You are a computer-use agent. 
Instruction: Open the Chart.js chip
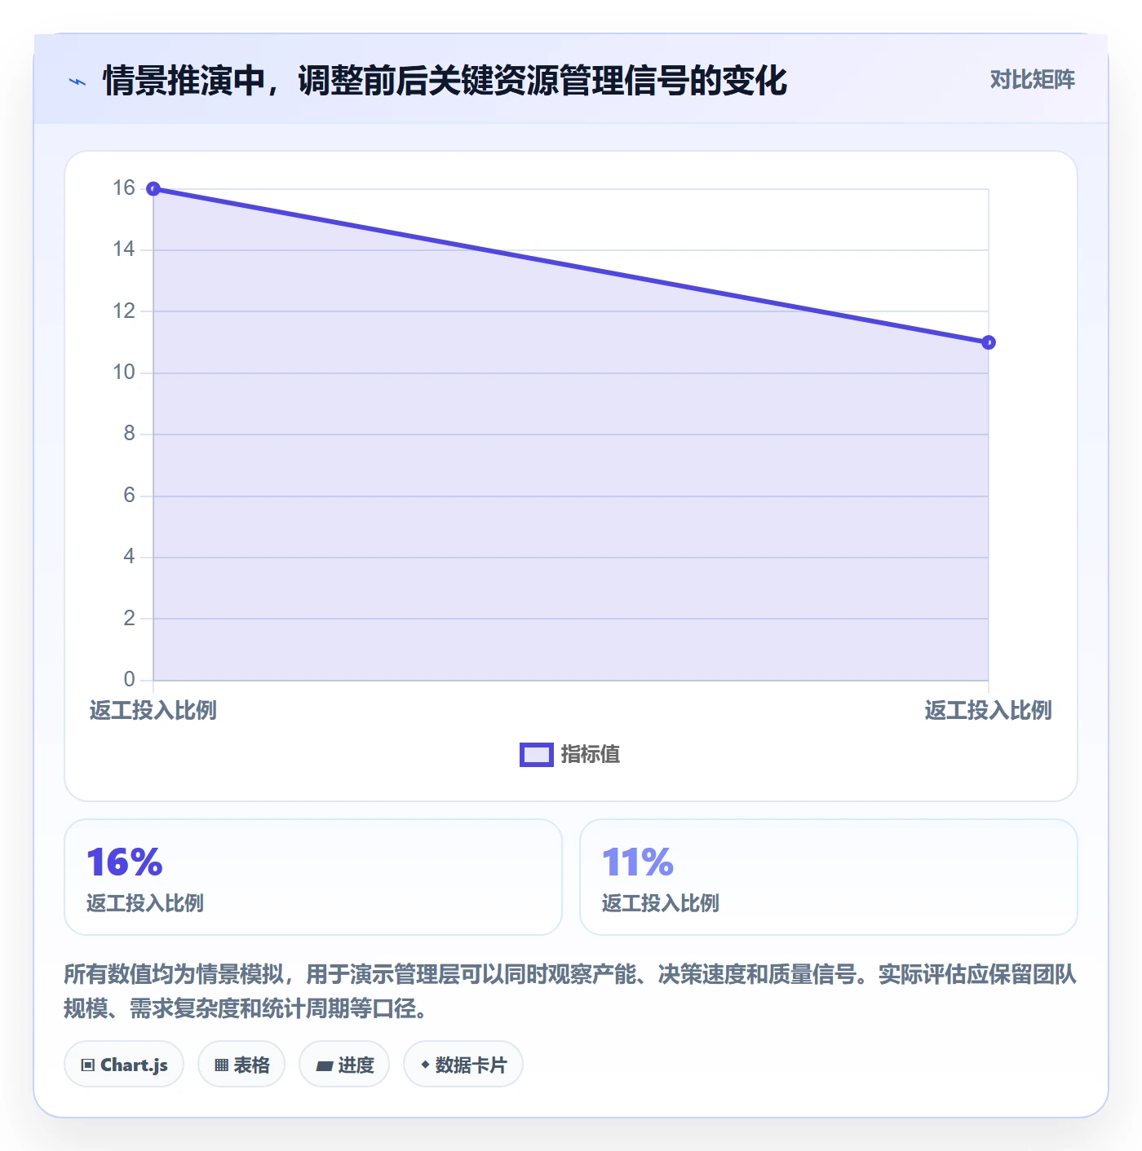(124, 1064)
